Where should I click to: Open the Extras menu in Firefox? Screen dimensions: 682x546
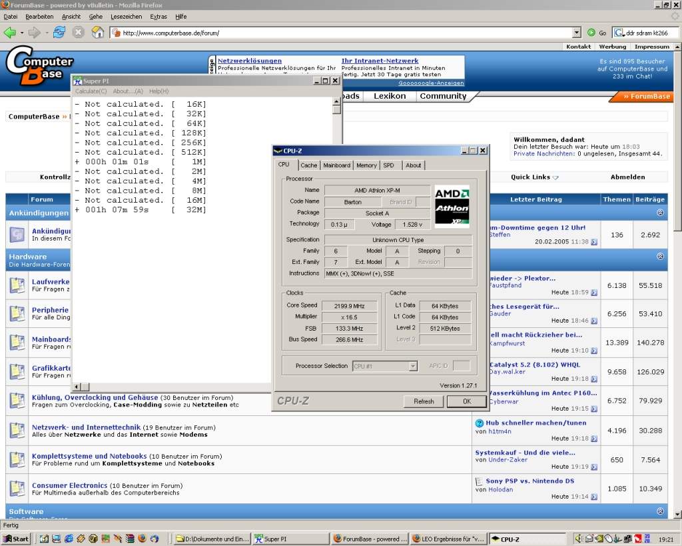(x=159, y=17)
